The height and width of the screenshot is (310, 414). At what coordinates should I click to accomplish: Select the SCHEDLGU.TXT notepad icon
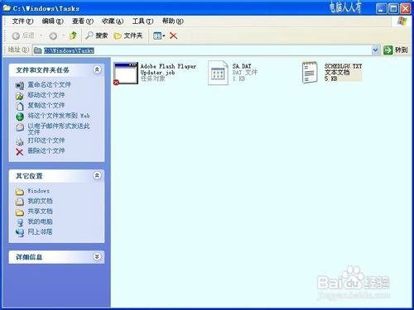[x=310, y=73]
